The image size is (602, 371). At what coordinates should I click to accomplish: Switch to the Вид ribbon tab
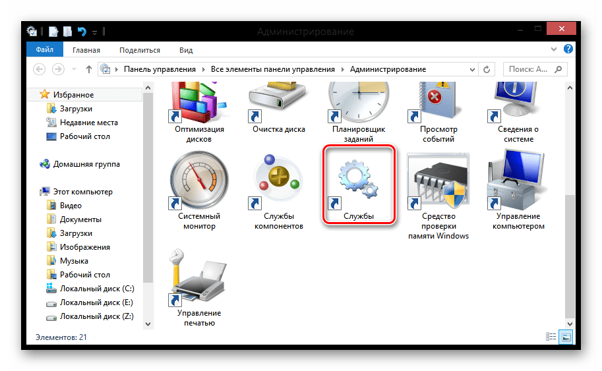click(186, 49)
